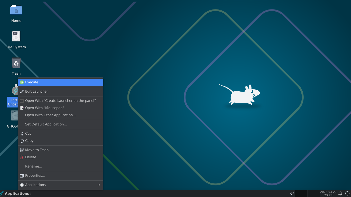Image resolution: width=351 pixels, height=197 pixels.
Task: Open Properties... from the context menu
Action: (x=60, y=176)
